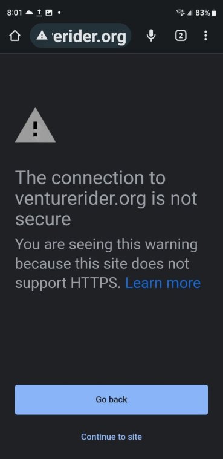223x459 pixels.
Task: Tap the 83% battery percentage text
Action: 203,13
